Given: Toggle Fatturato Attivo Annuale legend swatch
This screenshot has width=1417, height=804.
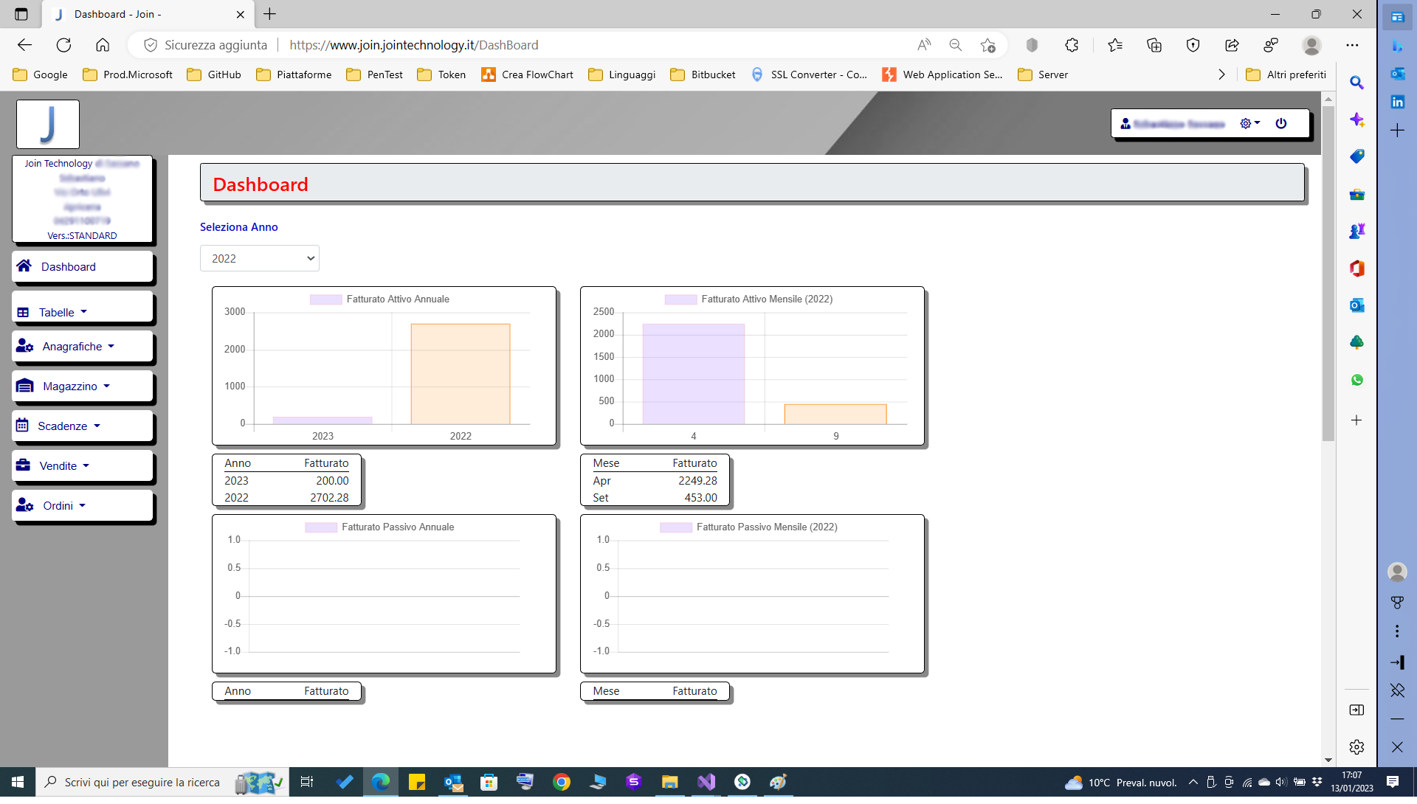Looking at the screenshot, I should [x=325, y=299].
